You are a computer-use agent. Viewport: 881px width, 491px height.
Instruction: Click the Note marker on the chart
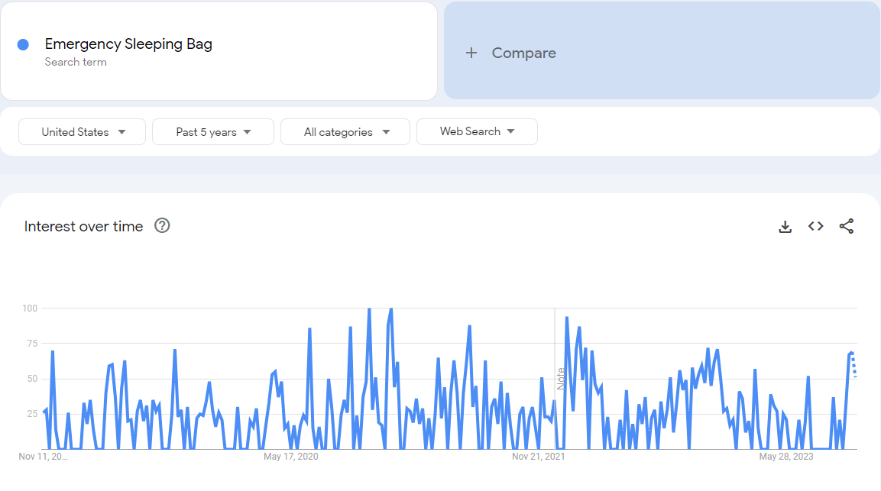point(560,379)
